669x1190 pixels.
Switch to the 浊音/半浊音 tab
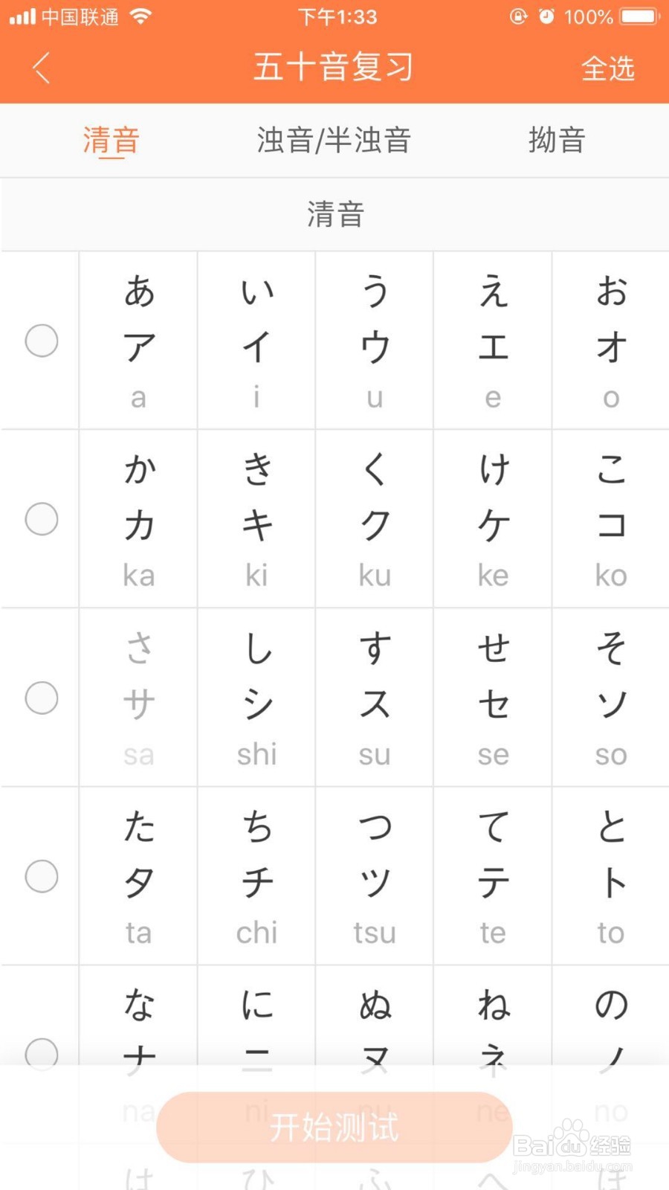(x=334, y=140)
